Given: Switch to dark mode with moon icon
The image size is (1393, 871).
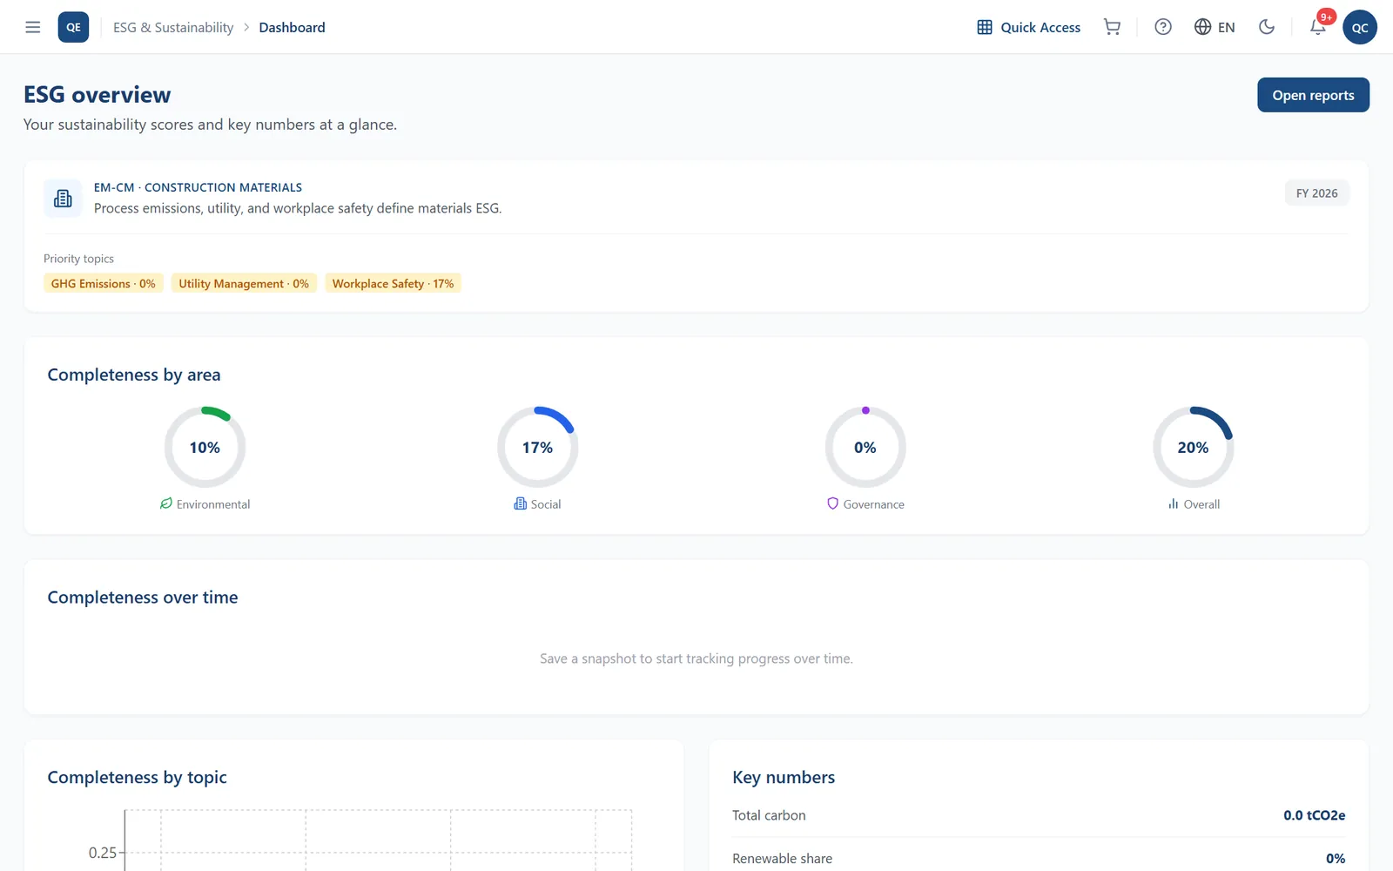Looking at the screenshot, I should pos(1267,27).
